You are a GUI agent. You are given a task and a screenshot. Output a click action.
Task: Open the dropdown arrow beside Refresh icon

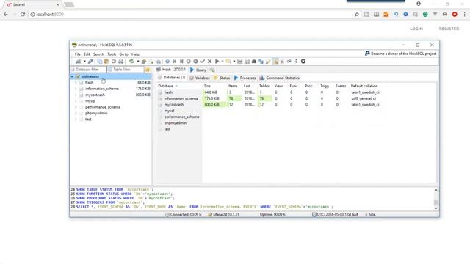click(x=138, y=62)
